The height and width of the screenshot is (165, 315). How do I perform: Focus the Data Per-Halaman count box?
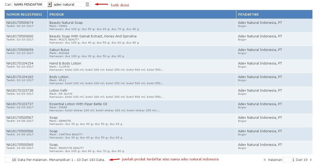[11, 160]
